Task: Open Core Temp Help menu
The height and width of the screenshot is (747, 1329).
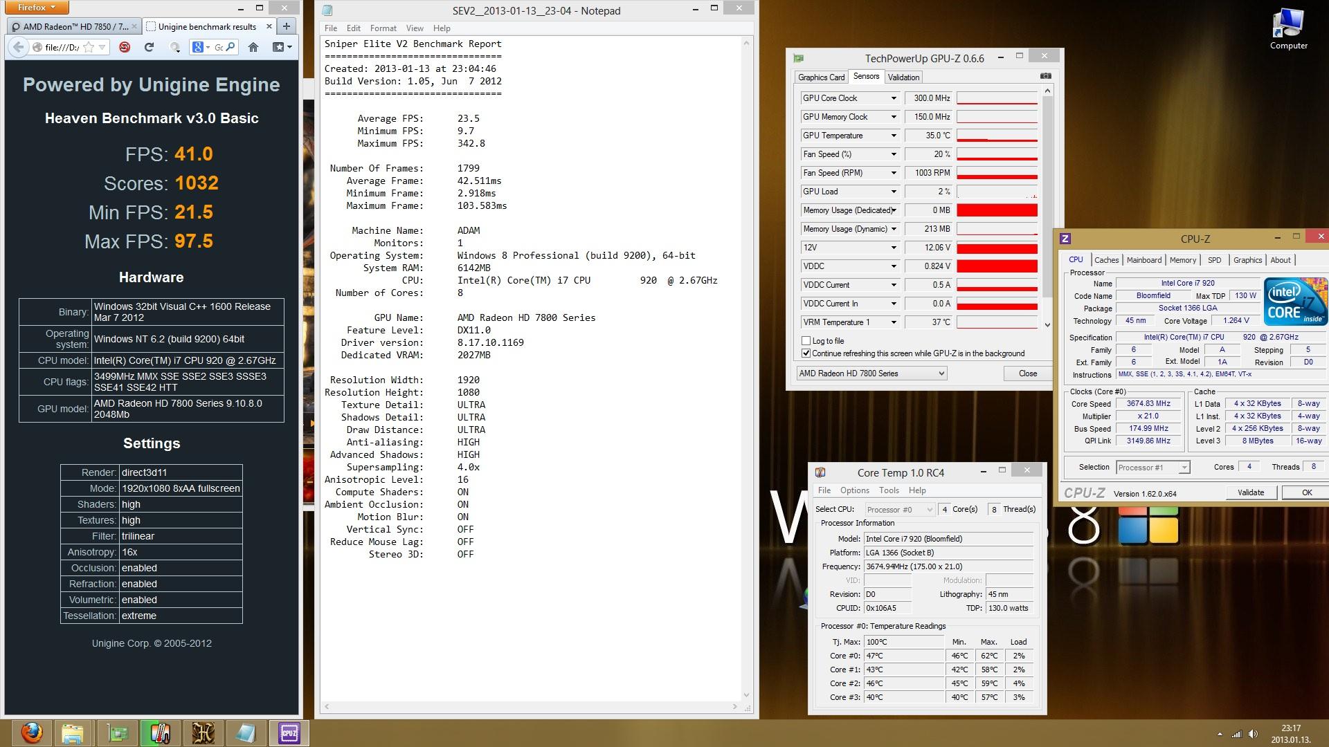Action: point(917,490)
